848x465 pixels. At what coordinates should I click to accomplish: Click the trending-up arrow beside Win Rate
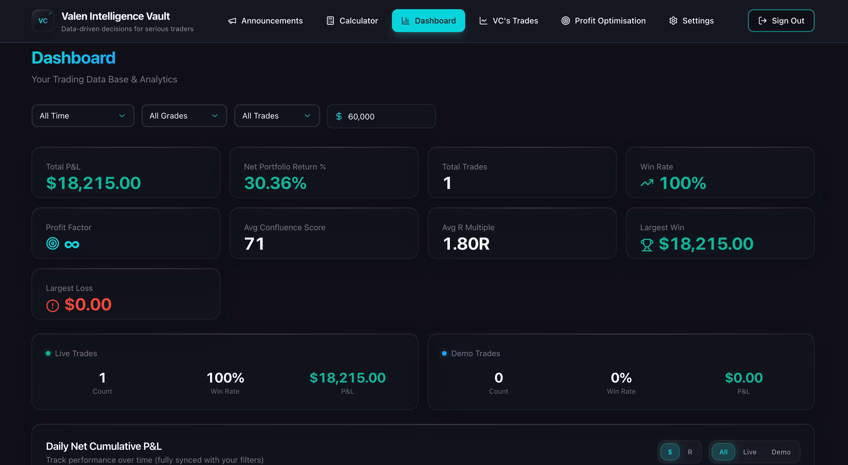[647, 183]
